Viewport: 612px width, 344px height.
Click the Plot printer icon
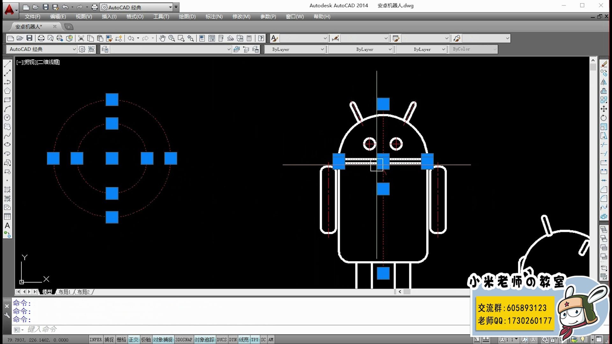click(x=41, y=38)
